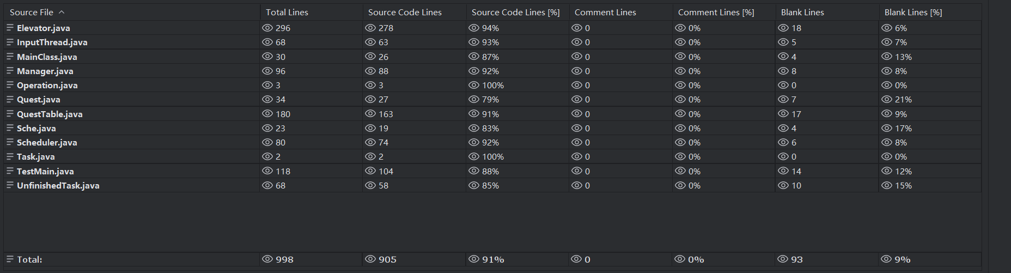The width and height of the screenshot is (1011, 273).
Task: Toggle sort arrow on Source File column
Action: click(x=62, y=12)
